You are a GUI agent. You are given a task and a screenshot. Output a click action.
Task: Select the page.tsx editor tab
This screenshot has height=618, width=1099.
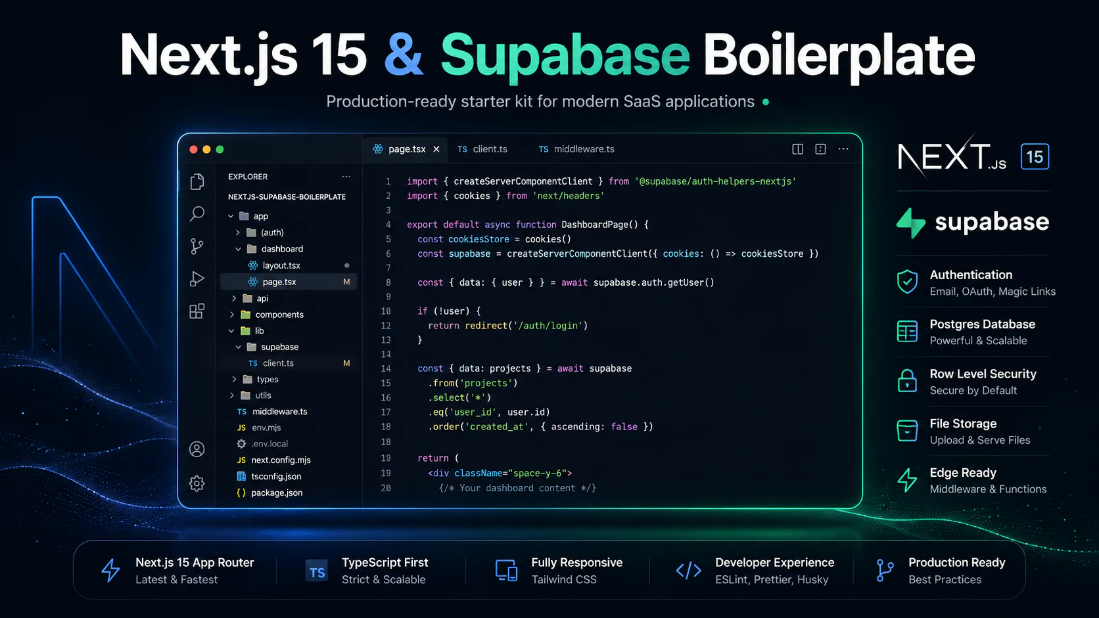coord(406,149)
